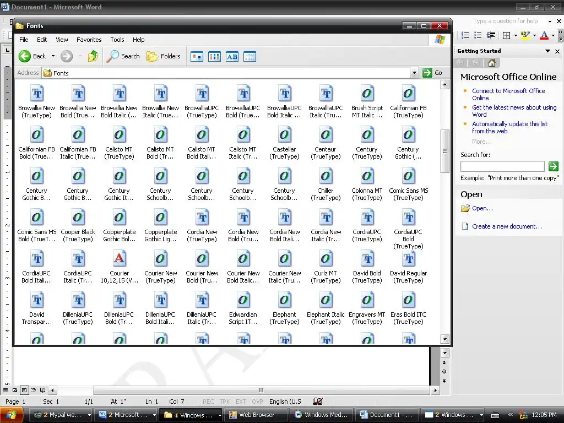Select Brush Script MT Italic font
Viewport: 564px width, 423px height.
(367, 101)
